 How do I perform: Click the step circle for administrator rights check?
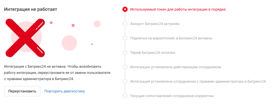pos(125,82)
